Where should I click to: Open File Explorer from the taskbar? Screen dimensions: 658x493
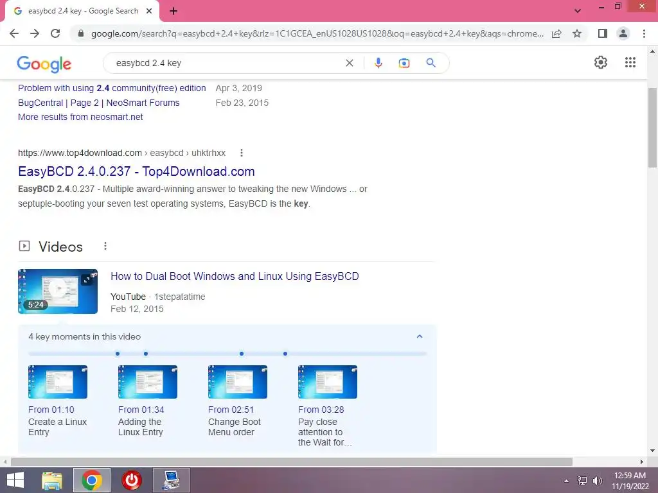tap(52, 480)
